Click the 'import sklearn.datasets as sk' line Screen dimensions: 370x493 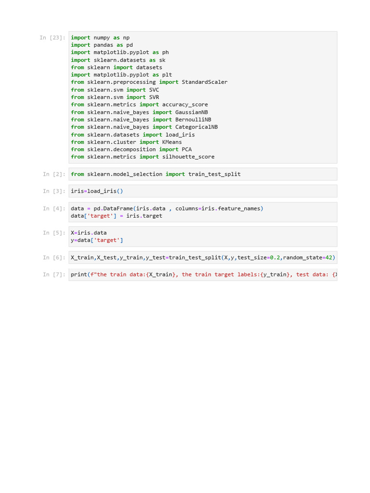118,60
